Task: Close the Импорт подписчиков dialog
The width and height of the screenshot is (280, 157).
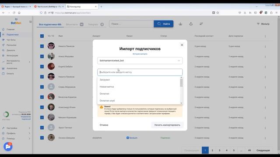Action: [x=182, y=45]
